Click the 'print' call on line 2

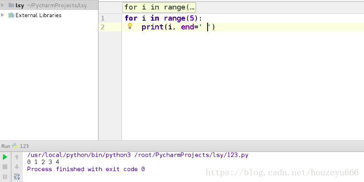(153, 27)
